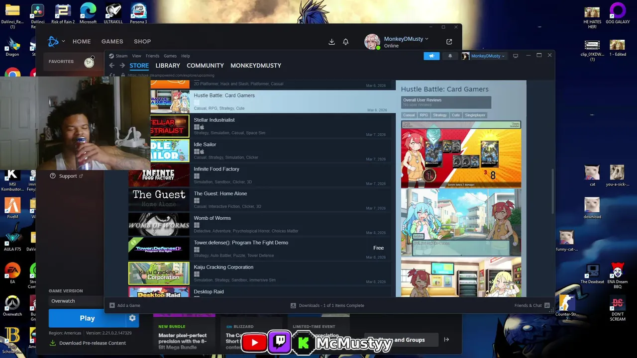
Task: Click the FiveM desktop icon
Action: (12, 208)
